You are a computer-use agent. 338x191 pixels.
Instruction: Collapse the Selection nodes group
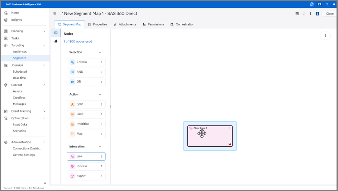point(100,52)
